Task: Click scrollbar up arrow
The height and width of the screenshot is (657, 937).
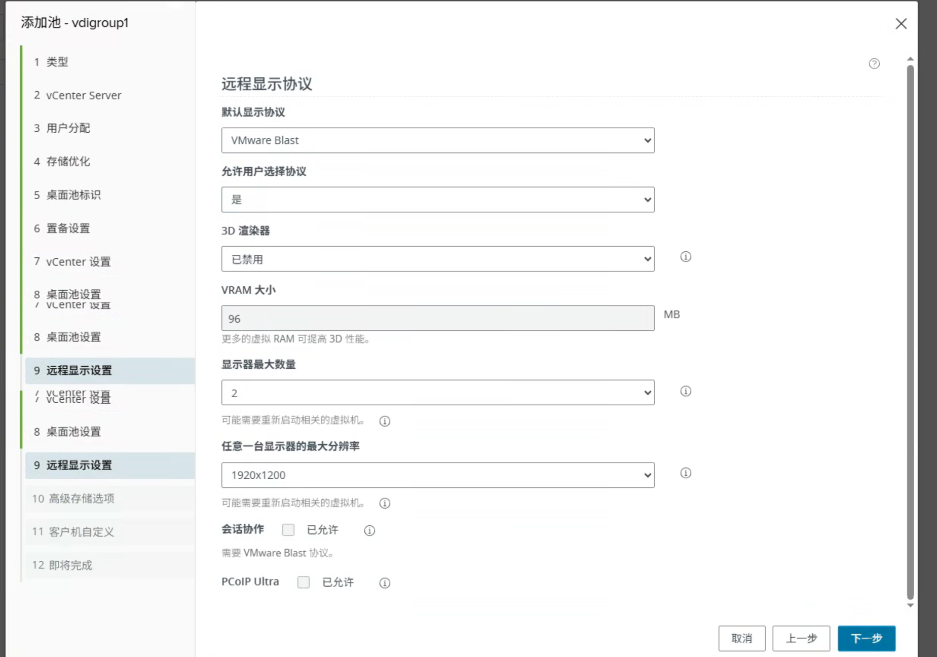Action: [x=910, y=59]
